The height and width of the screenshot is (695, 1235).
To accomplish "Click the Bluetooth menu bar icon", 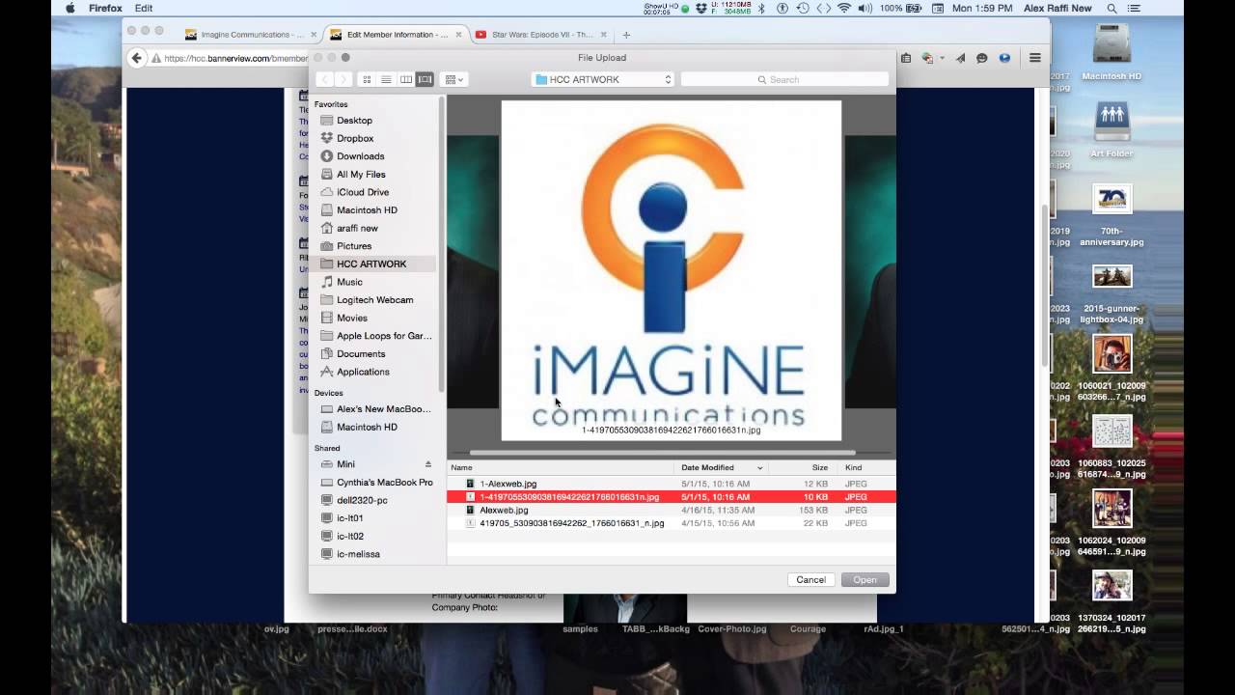I will 760,8.
